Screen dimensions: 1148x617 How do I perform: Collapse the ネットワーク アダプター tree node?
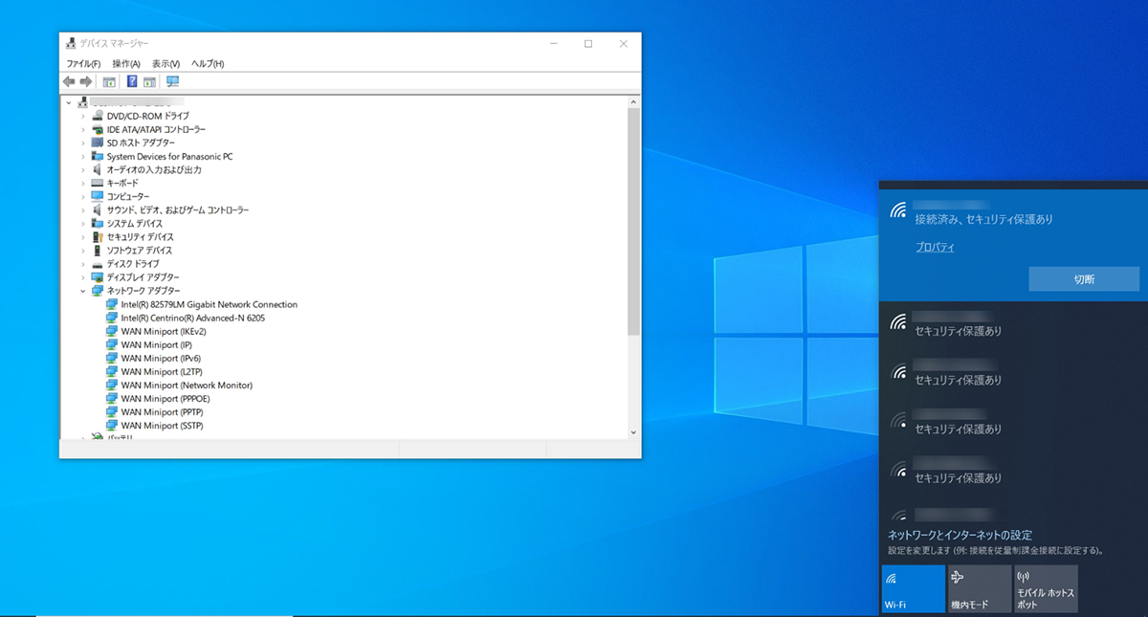[83, 291]
